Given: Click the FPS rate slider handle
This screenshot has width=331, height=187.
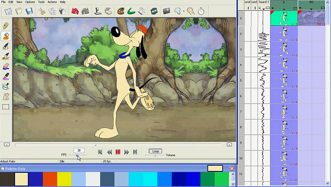Looking at the screenshot, I should pyautogui.click(x=77, y=155).
